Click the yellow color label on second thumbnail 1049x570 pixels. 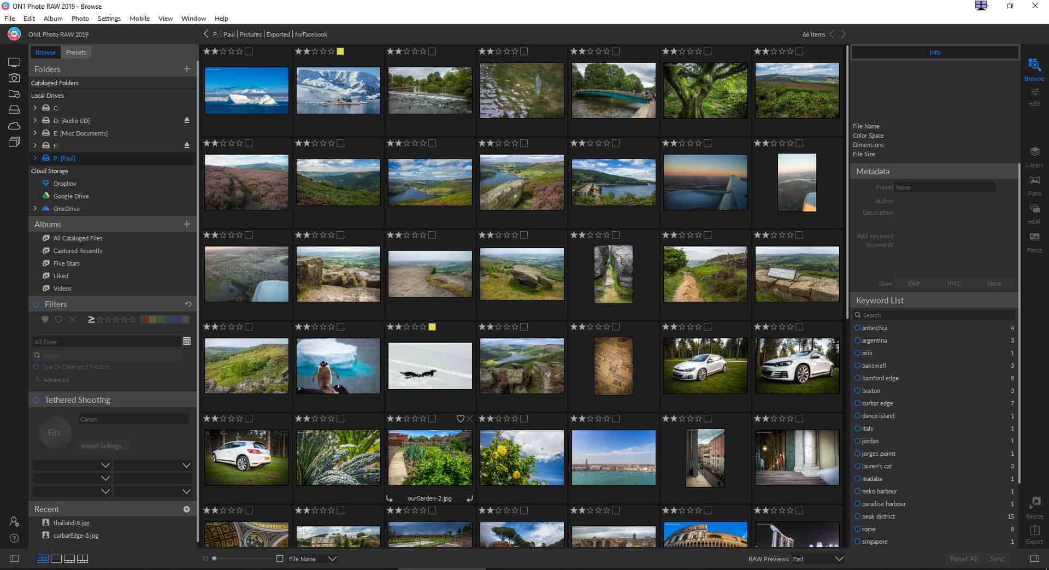pyautogui.click(x=340, y=51)
